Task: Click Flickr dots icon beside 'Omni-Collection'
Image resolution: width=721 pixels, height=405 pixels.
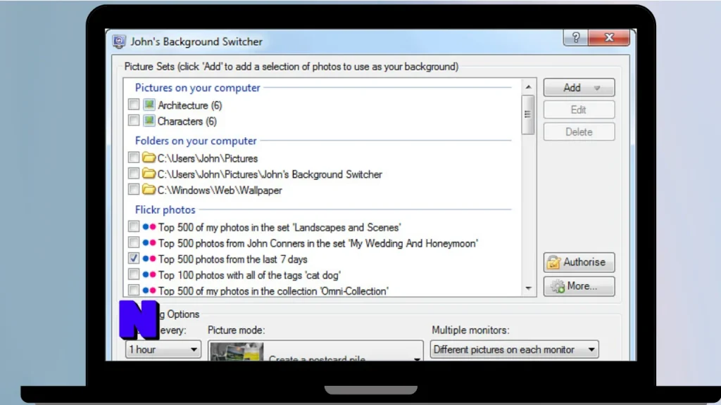Action: click(x=149, y=290)
